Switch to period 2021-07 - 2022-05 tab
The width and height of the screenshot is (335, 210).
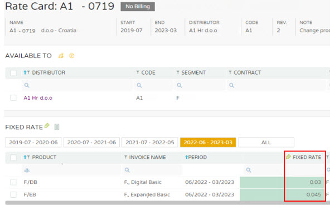click(150, 143)
